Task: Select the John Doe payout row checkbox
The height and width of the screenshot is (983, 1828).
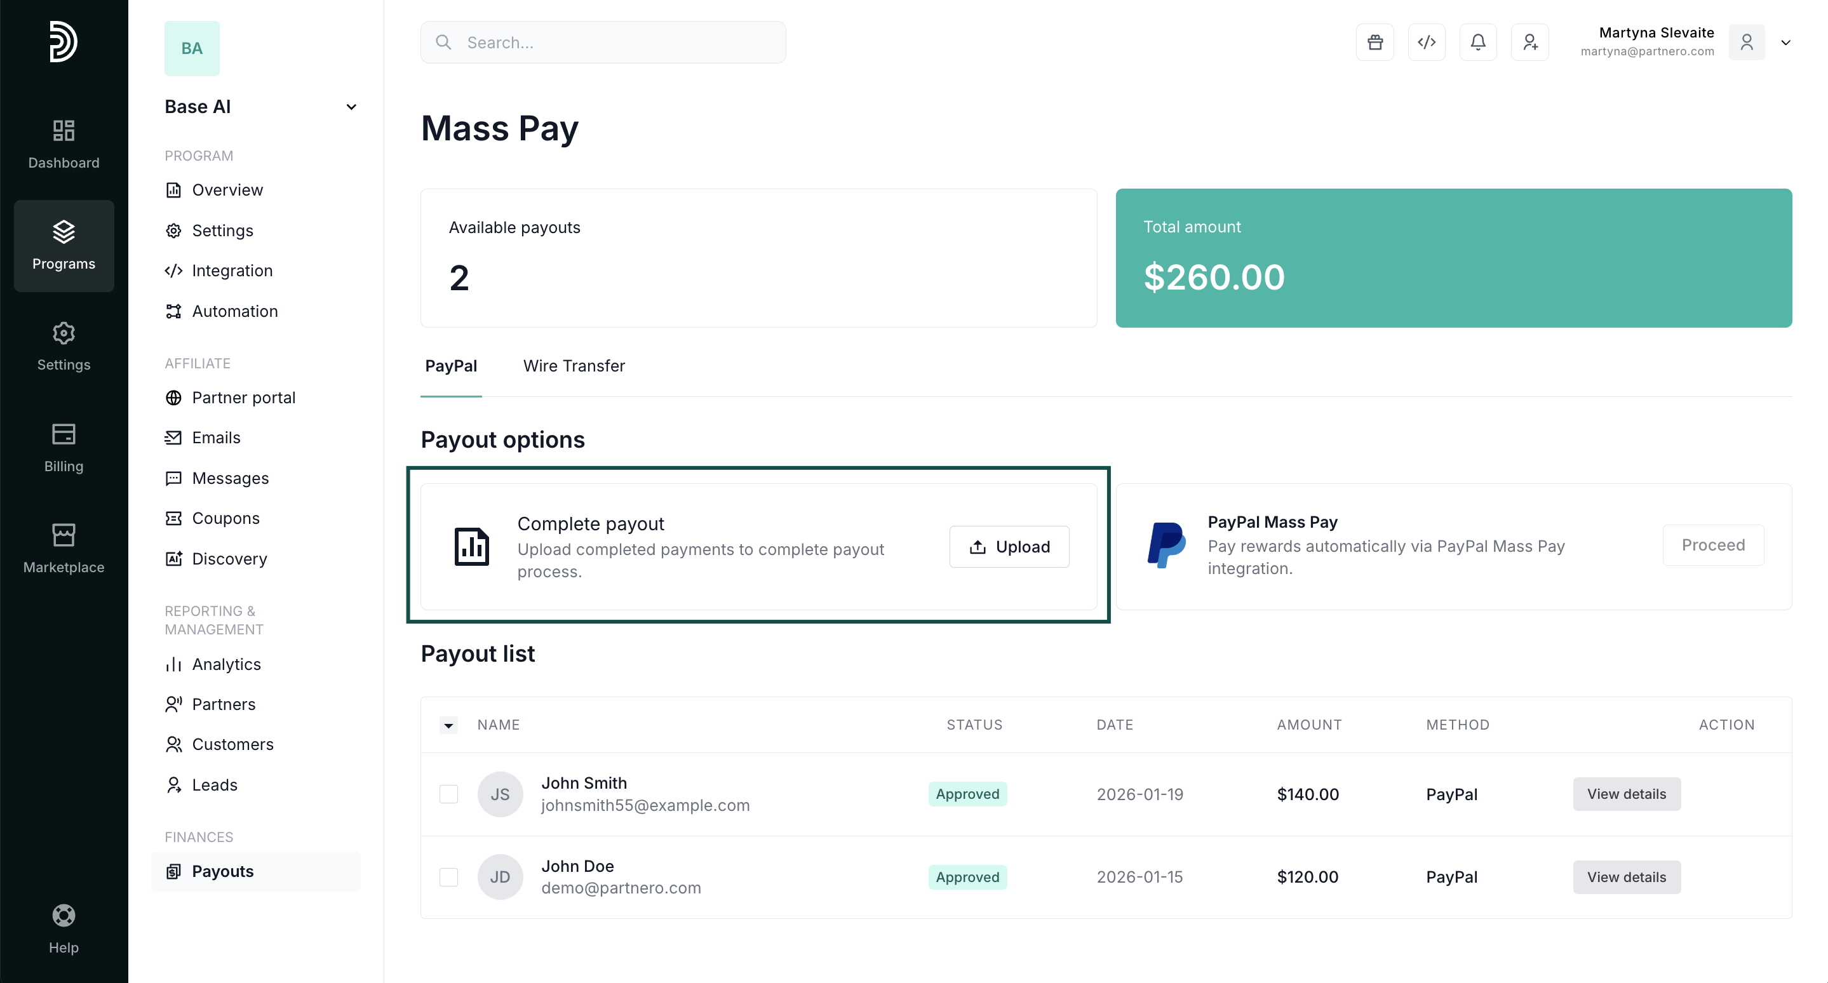Action: tap(448, 876)
